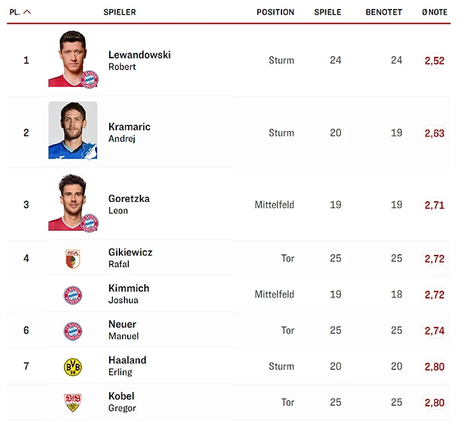Toggle the PL. column sort arrow

click(x=27, y=12)
